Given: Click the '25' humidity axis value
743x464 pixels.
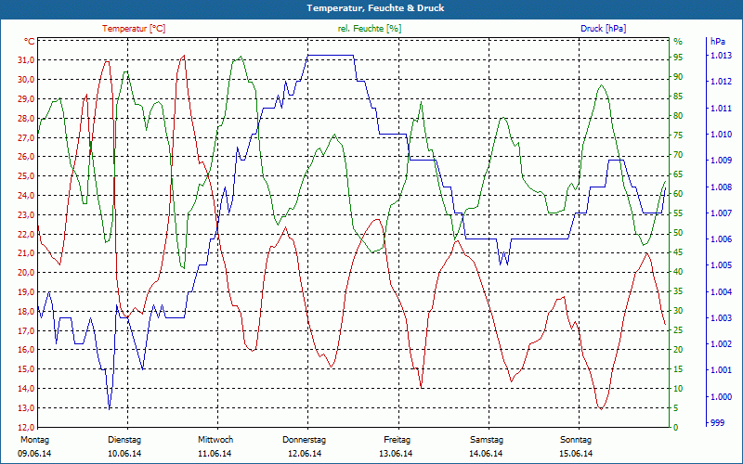Looking at the screenshot, I should pyautogui.click(x=678, y=330).
